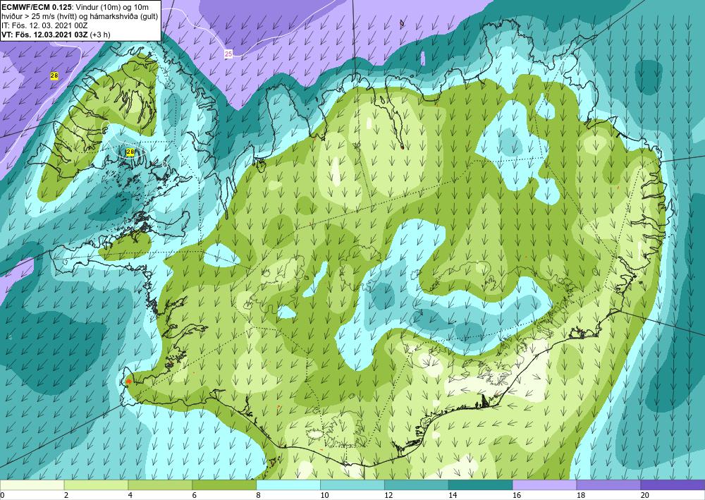The image size is (705, 500).
Task: Select the medium teal 12–14 legend swatch
Action: click(x=417, y=485)
